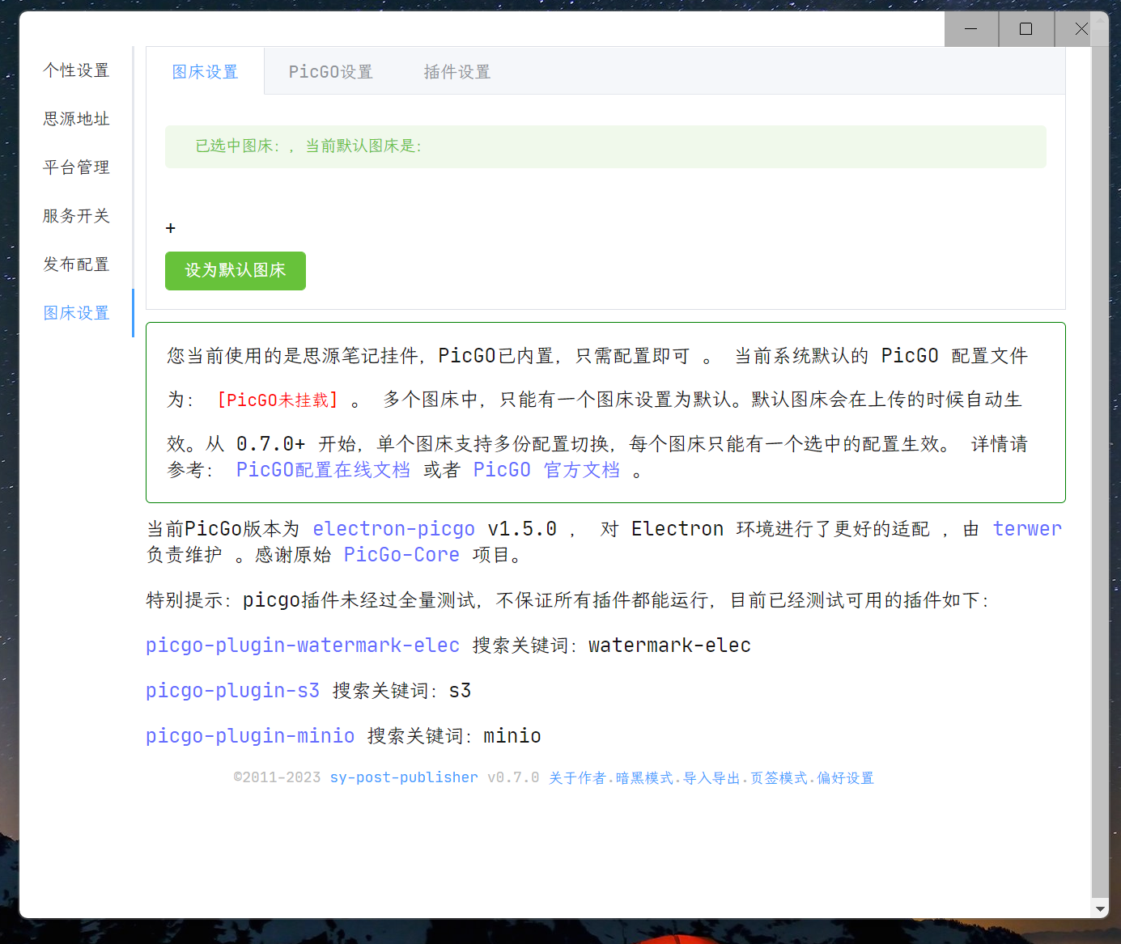Screen dimensions: 1121x944
Task: Open 个性设置 in the sidebar
Action: 76,70
